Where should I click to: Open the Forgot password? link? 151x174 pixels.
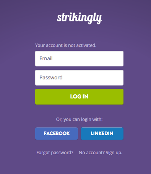pos(55,153)
